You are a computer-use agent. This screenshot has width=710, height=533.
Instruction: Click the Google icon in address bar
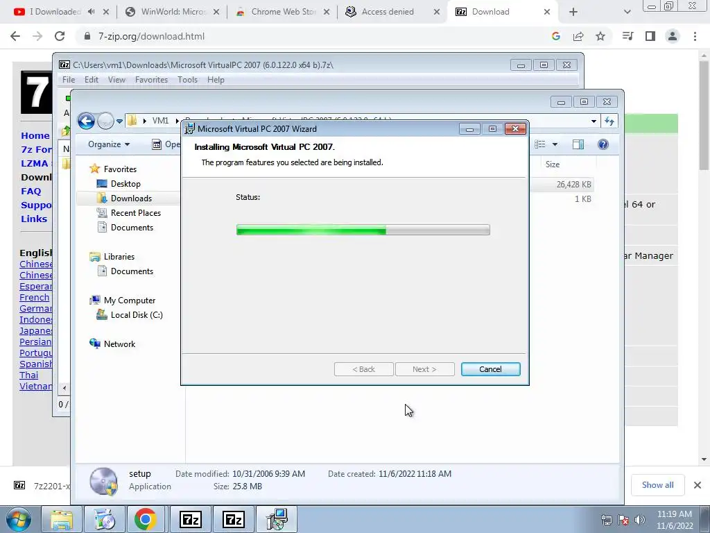coord(556,36)
